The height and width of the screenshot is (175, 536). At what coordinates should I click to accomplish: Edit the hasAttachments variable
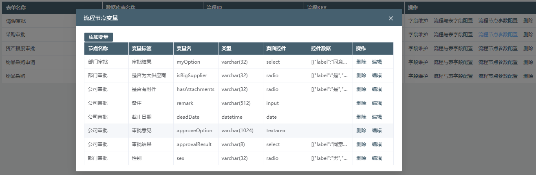(x=377, y=89)
